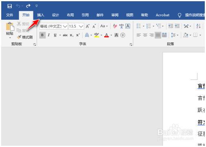Click the Text Effects outlined A icon
The height and width of the screenshot is (147, 206).
point(87,35)
